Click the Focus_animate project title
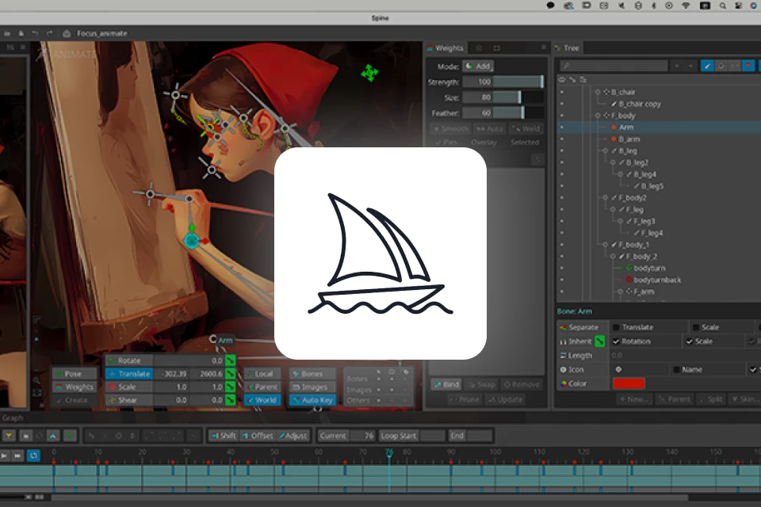 (102, 33)
